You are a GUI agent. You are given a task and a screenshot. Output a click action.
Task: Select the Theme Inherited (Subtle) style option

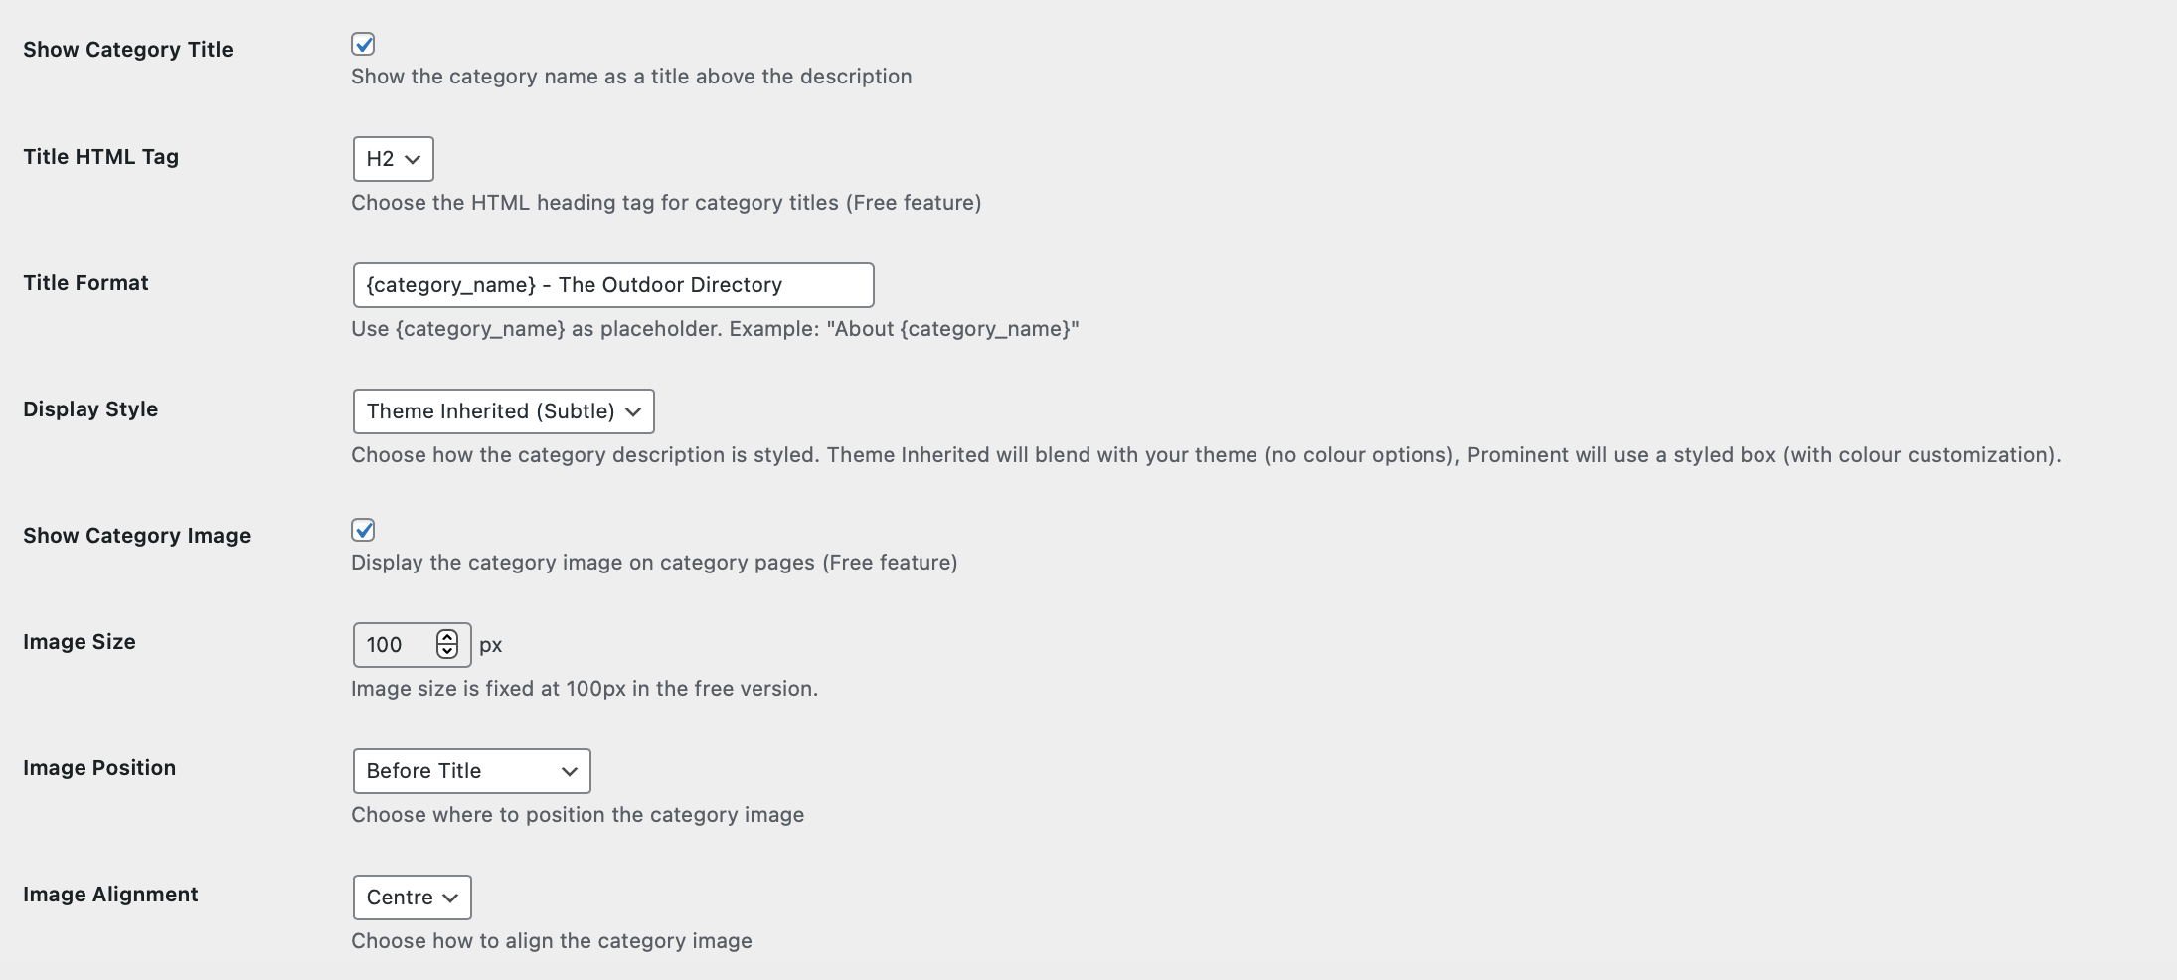coord(502,410)
